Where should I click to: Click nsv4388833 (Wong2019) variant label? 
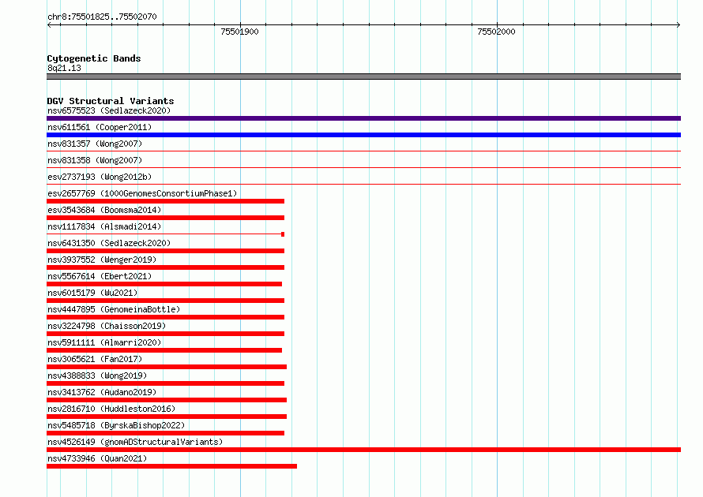[x=97, y=376]
